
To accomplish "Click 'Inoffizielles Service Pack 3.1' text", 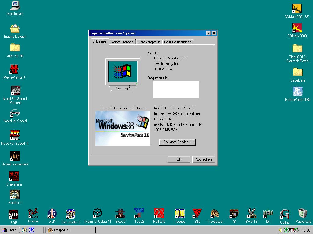I will pyautogui.click(x=175, y=108).
